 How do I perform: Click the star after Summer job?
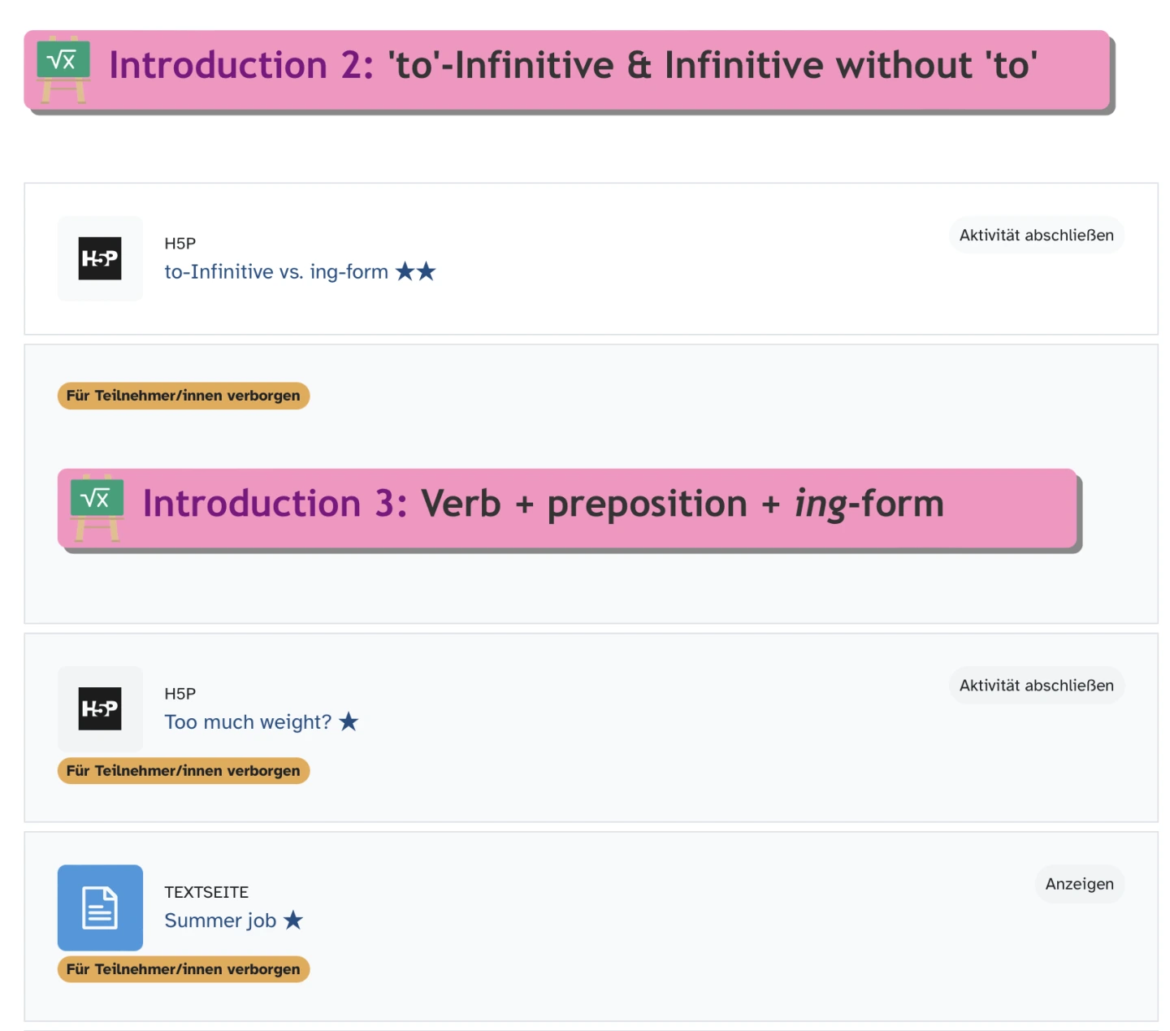click(292, 920)
